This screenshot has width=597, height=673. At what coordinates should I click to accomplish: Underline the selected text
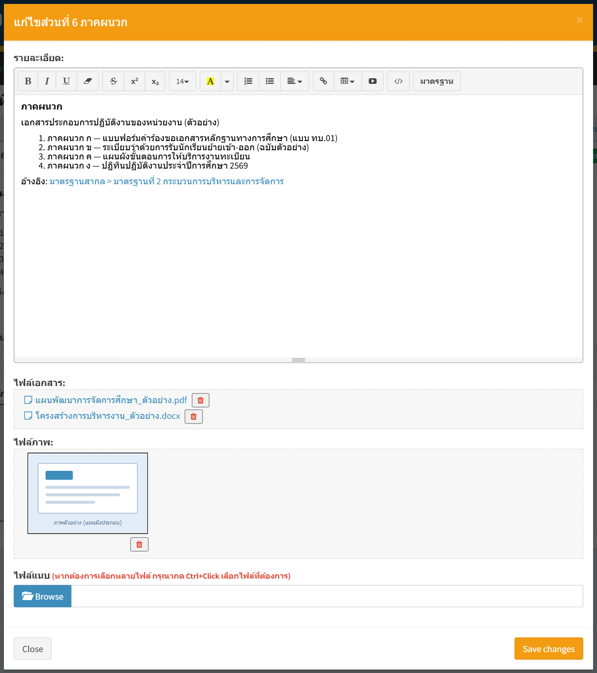pos(66,81)
